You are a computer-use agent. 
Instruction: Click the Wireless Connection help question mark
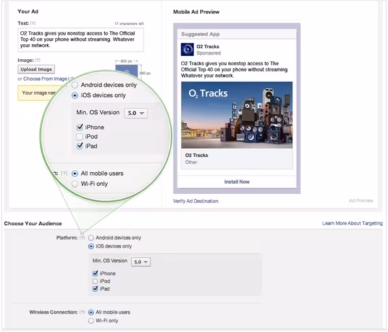point(82,312)
